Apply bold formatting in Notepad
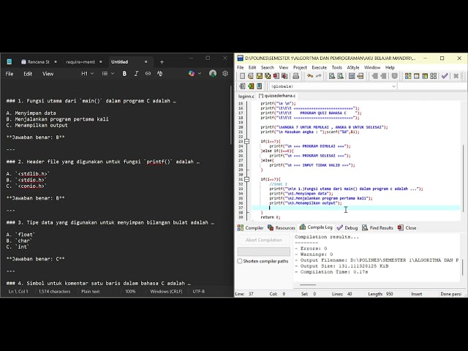The height and width of the screenshot is (351, 468). (x=124, y=73)
